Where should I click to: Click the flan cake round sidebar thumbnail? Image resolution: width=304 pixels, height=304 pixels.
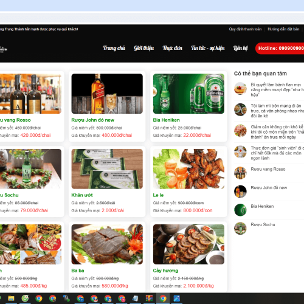coord(240,89)
